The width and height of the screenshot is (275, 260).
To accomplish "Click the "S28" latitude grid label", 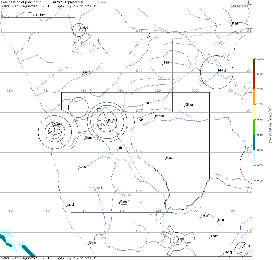I will tap(139, 231).
